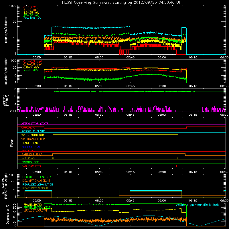Click the POSSIBLE_FLARE flag label
The width and height of the screenshot is (229, 229).
[33, 131]
